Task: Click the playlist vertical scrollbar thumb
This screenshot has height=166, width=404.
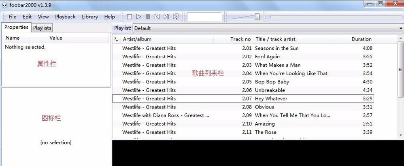Action: pyautogui.click(x=401, y=70)
